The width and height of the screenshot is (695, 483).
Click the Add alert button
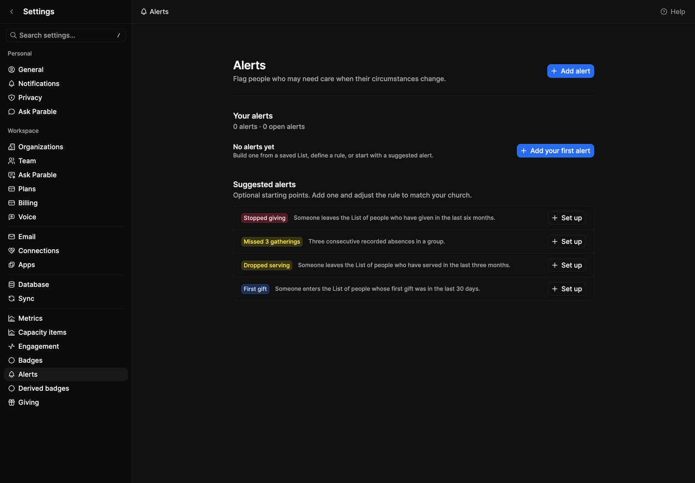[570, 71]
